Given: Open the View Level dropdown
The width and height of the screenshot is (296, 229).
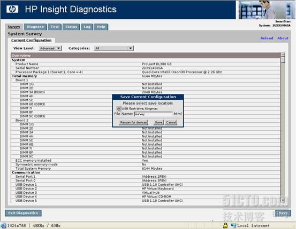Looking at the screenshot, I should click(50, 49).
